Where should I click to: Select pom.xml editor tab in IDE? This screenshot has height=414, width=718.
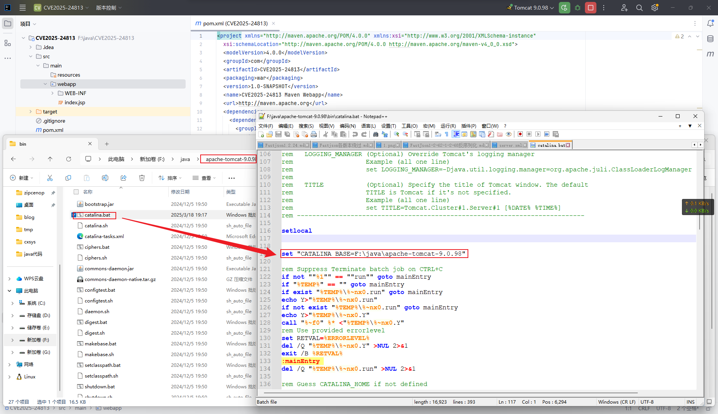pos(235,23)
